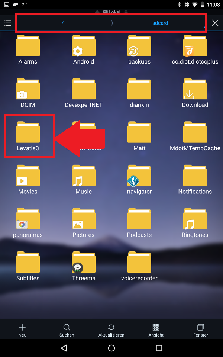The height and width of the screenshot is (357, 223).
Task: Open the DevexpertNET folder
Action: click(84, 93)
